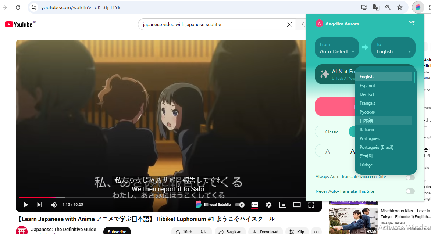Open the More actions ellipsis menu
Screen dimensions: 431x234
(x=316, y=231)
